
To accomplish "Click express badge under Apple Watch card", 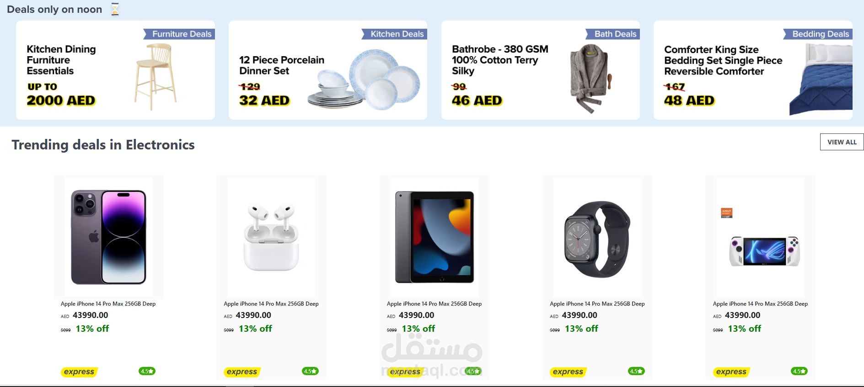I will pyautogui.click(x=568, y=372).
